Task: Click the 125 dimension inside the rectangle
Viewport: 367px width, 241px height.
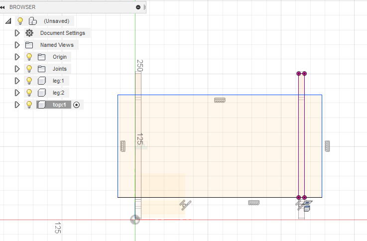Action: coord(140,139)
